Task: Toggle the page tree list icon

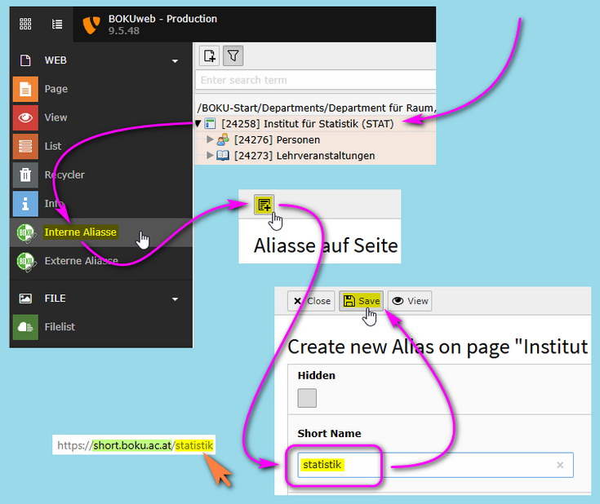Action: 57,24
